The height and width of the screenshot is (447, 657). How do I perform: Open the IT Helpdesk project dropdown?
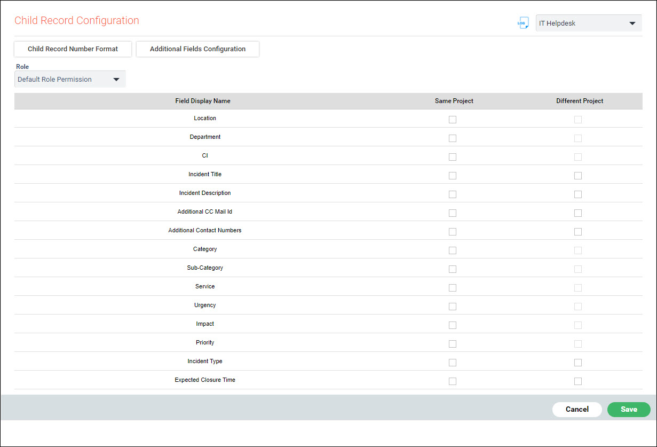click(588, 23)
